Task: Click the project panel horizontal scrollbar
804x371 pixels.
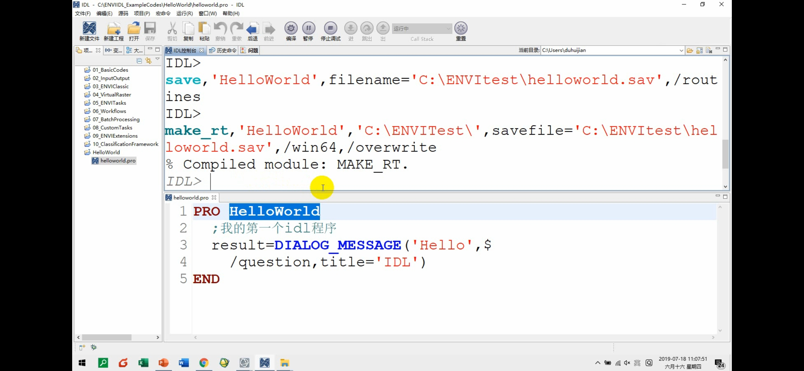Action: (x=107, y=337)
